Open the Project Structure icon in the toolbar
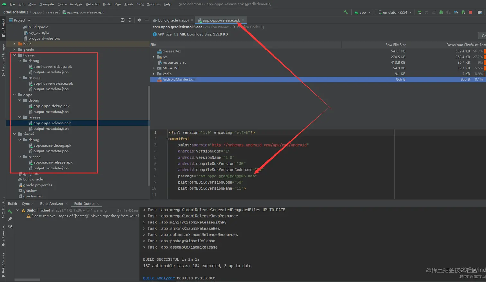The height and width of the screenshot is (282, 486). coord(480,12)
